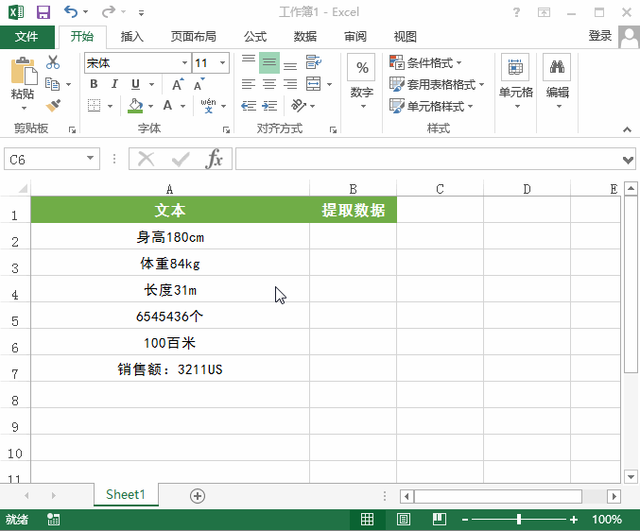The height and width of the screenshot is (531, 640).
Task: Click the Wrap Text icon
Action: tap(314, 62)
